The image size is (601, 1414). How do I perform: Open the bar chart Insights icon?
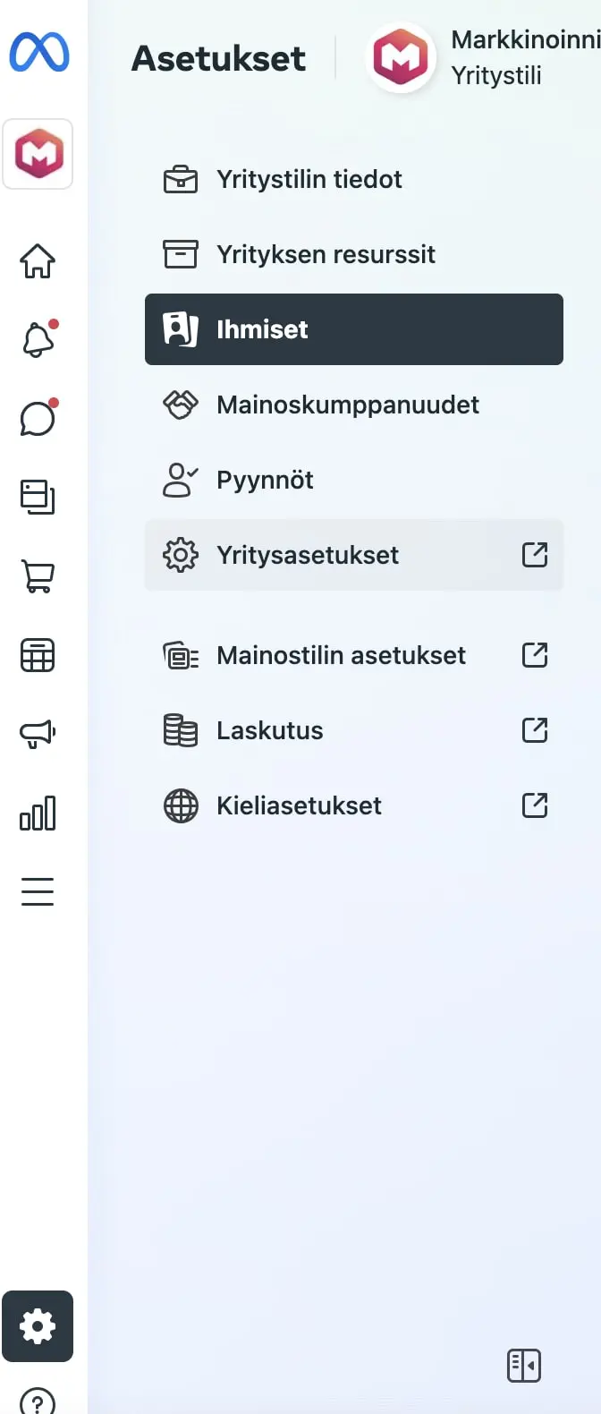click(x=38, y=813)
